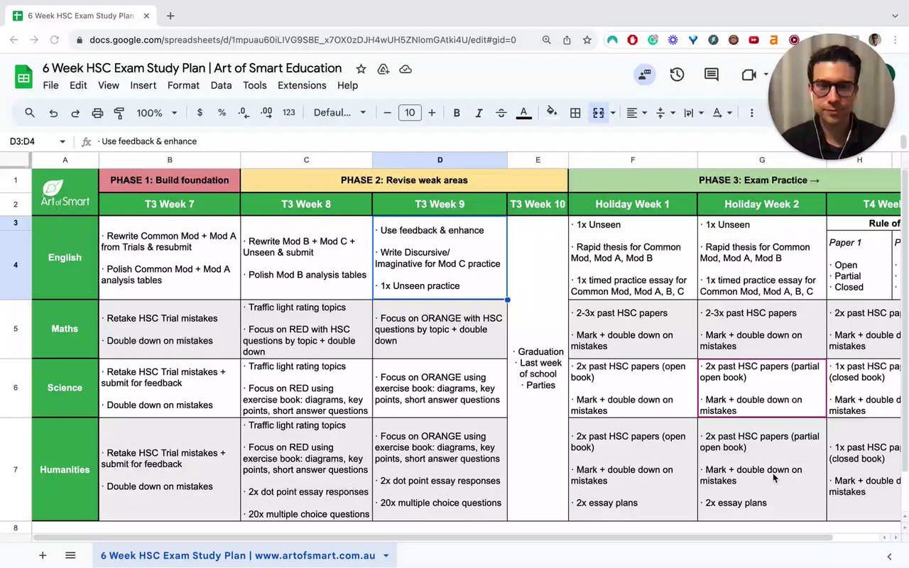Redo the last action
This screenshot has width=909, height=568.
click(x=75, y=113)
